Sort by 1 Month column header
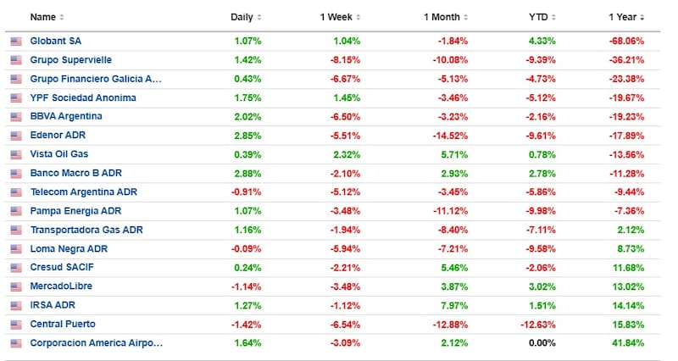Image resolution: width=678 pixels, height=361 pixels. pyautogui.click(x=447, y=17)
